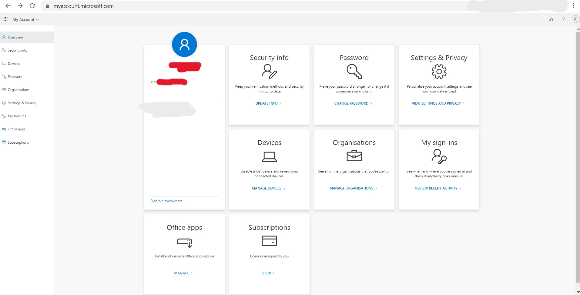Open the help question mark icon
Image resolution: width=580 pixels, height=295 pixels.
(x=563, y=19)
